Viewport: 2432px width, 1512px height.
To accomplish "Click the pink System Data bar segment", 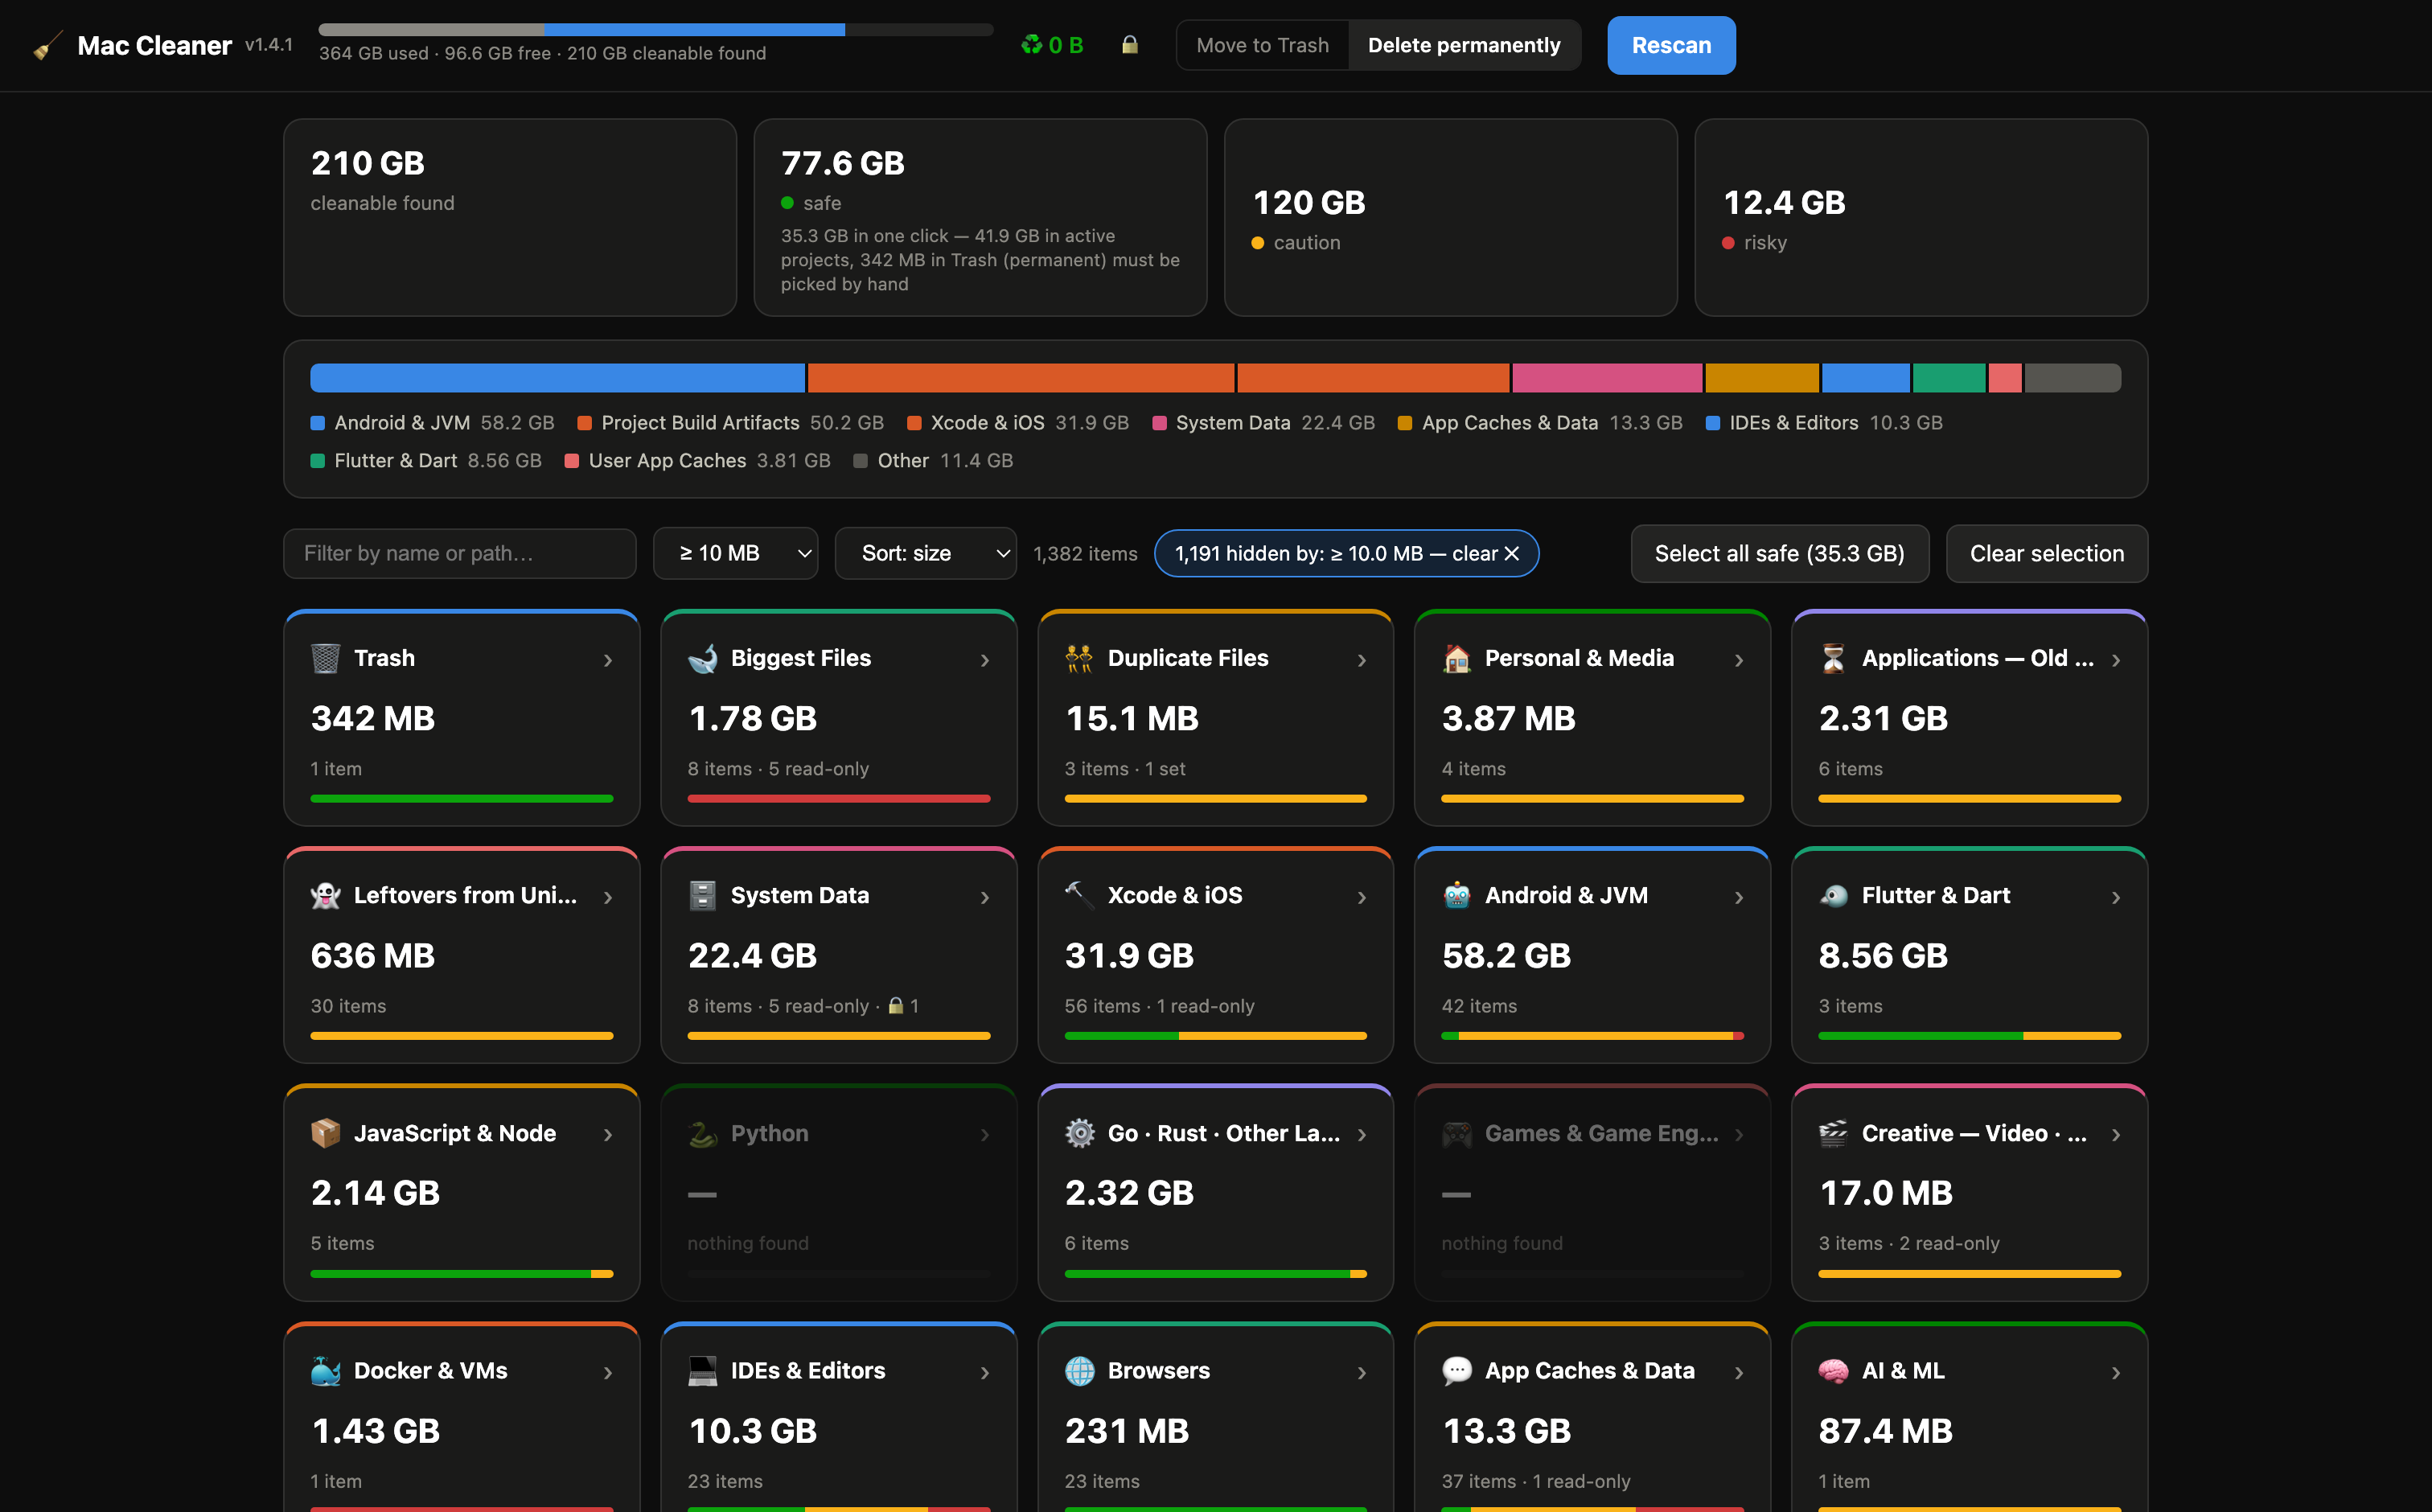I will 1606,378.
